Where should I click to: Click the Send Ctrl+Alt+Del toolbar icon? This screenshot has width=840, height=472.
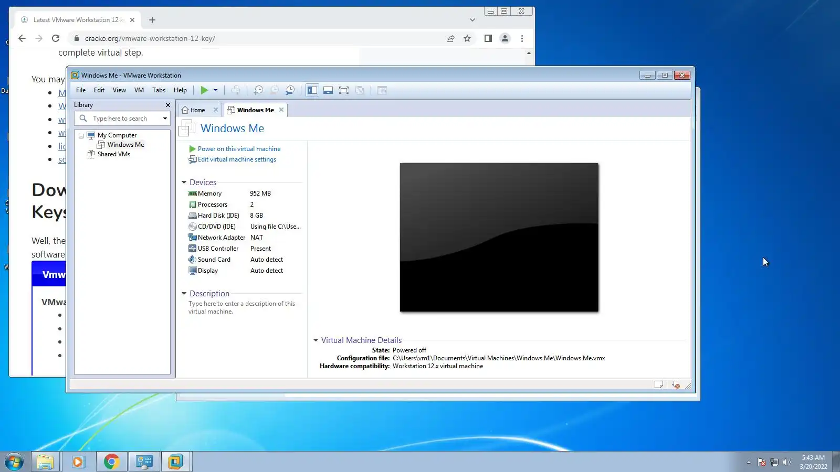tap(236, 90)
